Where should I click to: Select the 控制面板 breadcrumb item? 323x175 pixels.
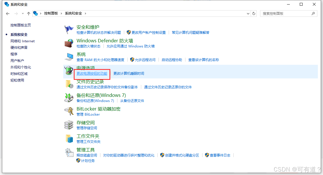tap(51, 13)
